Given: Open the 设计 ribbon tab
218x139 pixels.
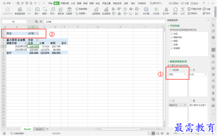Looking at the screenshot, I should [133, 3].
